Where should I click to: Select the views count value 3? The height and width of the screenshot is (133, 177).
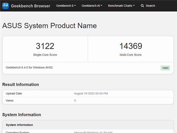click(x=75, y=100)
